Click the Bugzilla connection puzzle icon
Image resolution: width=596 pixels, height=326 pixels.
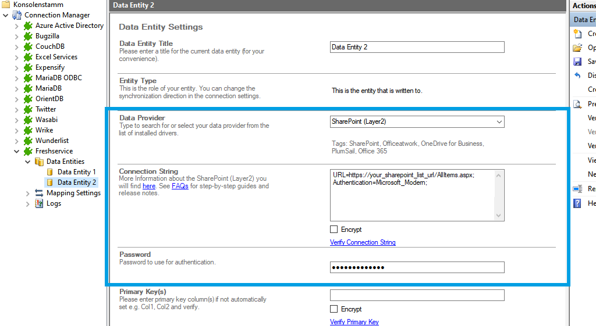point(28,36)
